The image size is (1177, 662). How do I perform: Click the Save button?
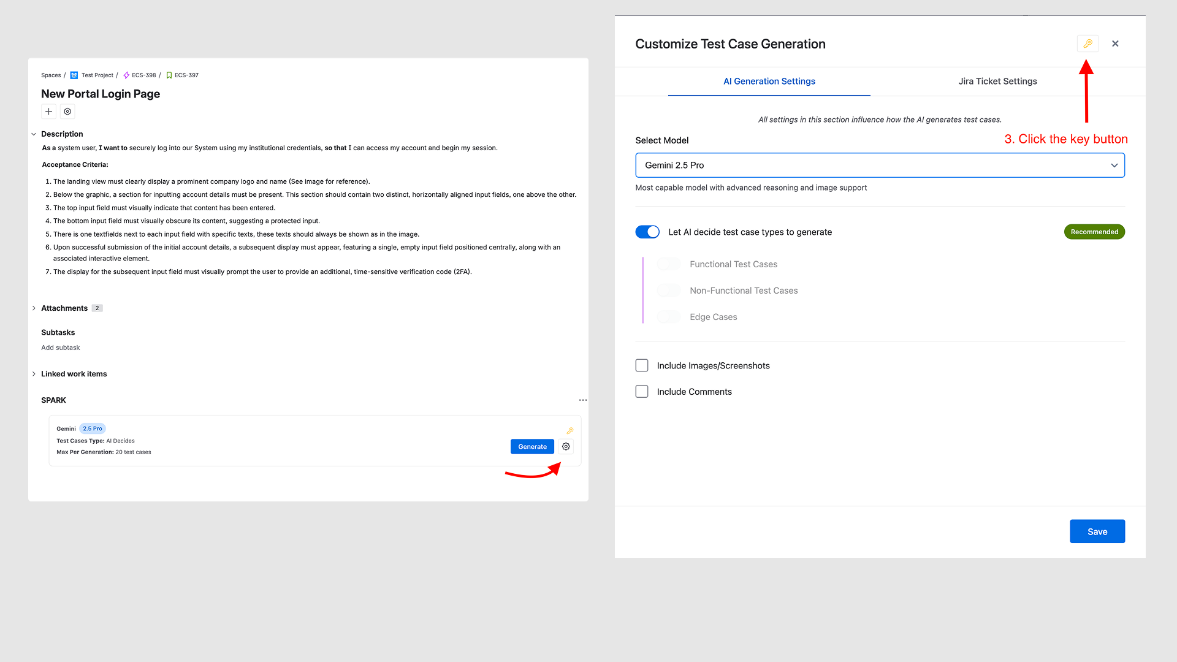[x=1097, y=531]
